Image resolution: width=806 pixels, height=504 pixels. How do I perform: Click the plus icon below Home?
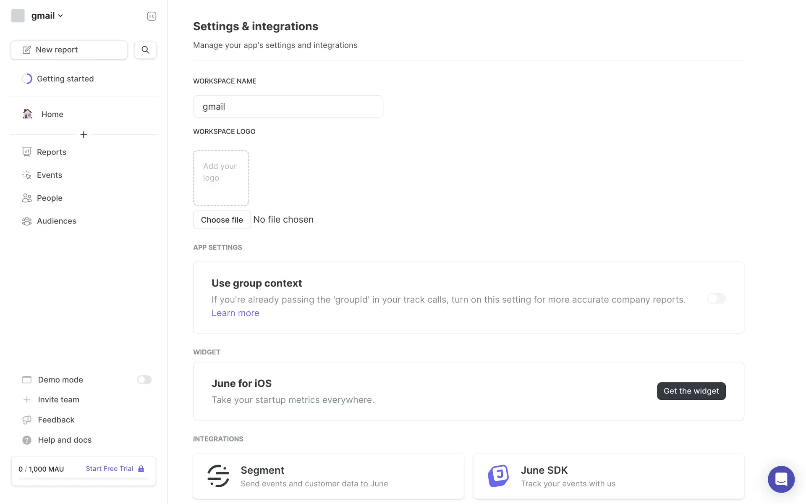tap(84, 135)
